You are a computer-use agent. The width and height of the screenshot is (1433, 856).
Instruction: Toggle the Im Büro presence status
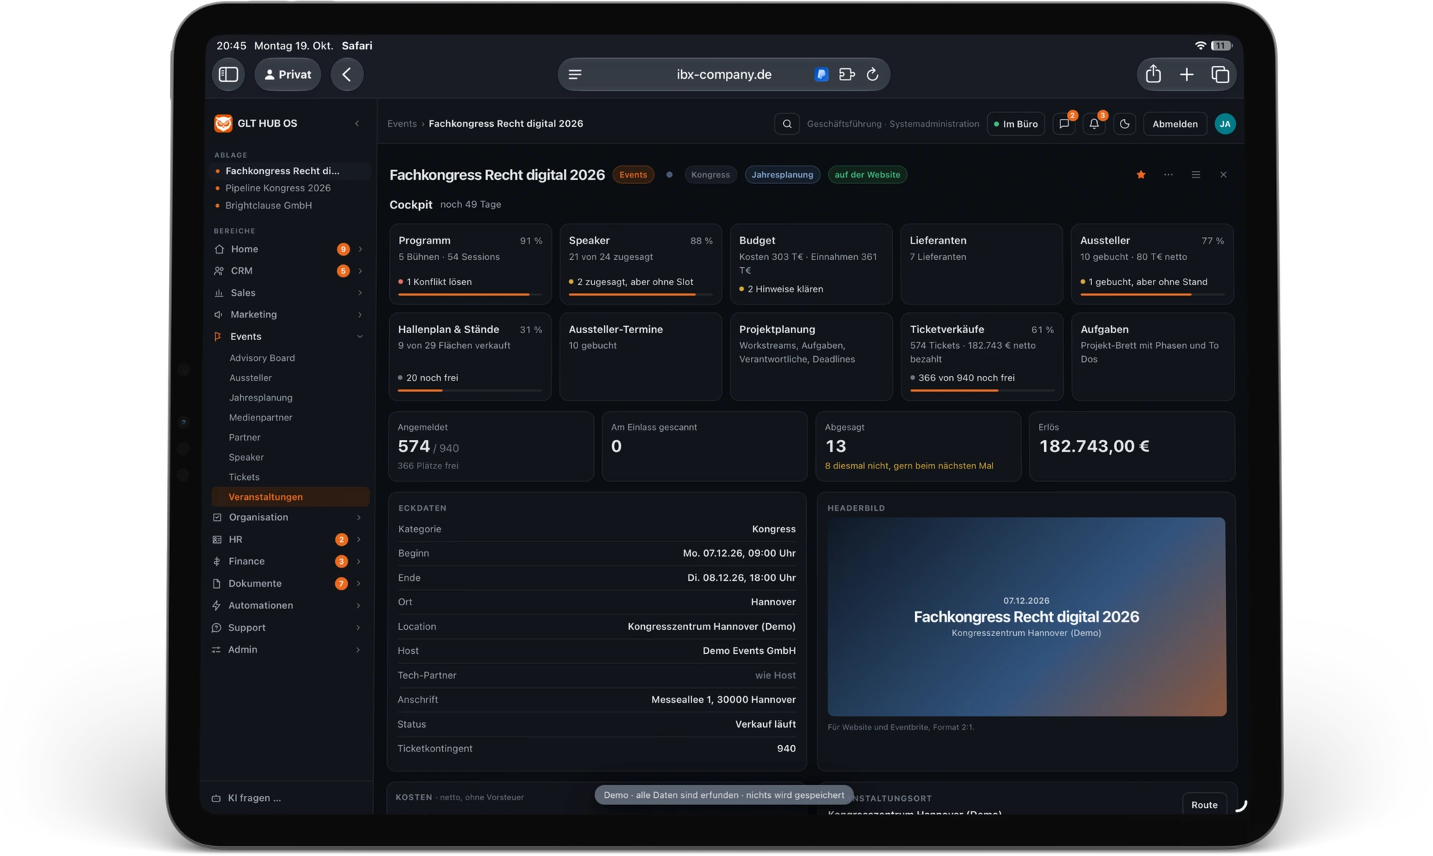pyautogui.click(x=1015, y=124)
